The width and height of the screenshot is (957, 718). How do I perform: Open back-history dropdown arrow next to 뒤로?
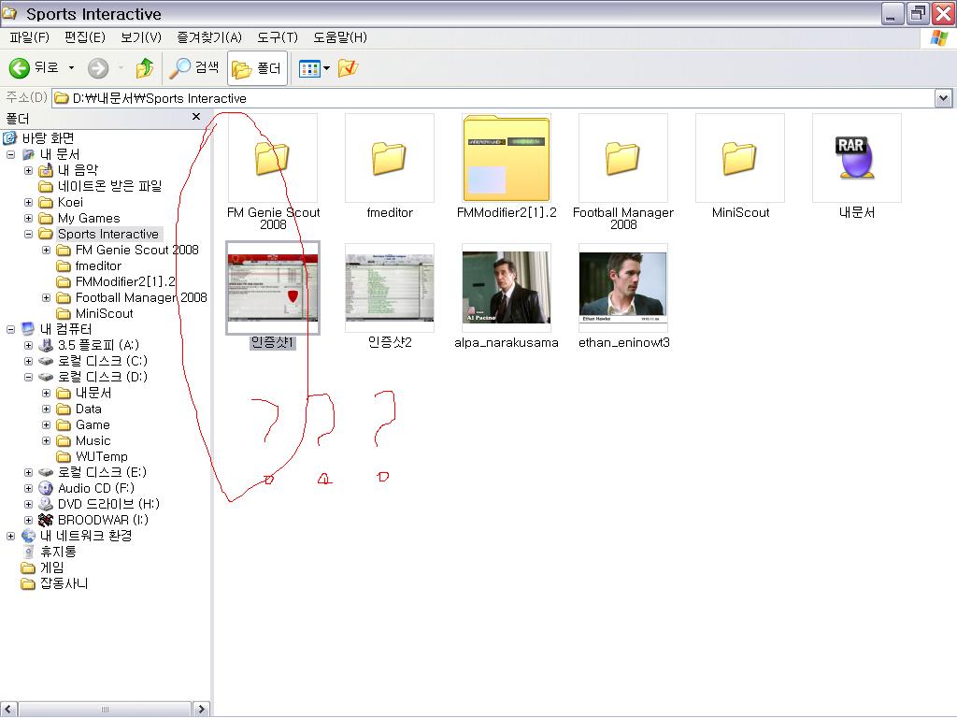pos(71,67)
